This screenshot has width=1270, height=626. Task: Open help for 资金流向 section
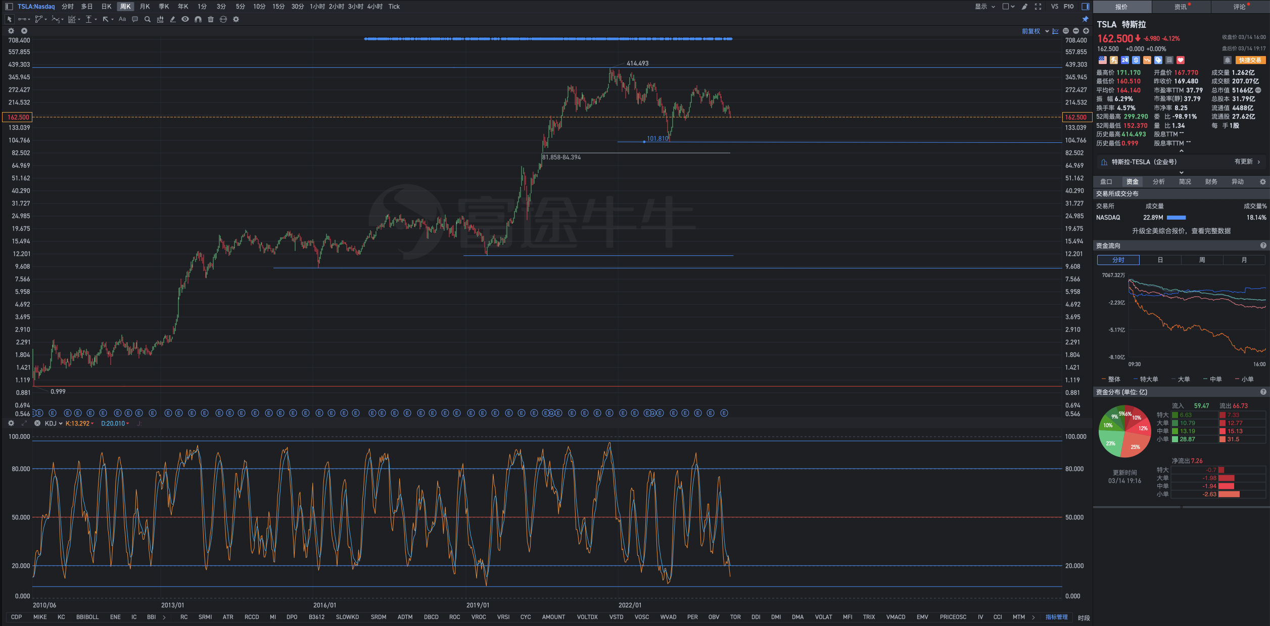coord(1263,246)
